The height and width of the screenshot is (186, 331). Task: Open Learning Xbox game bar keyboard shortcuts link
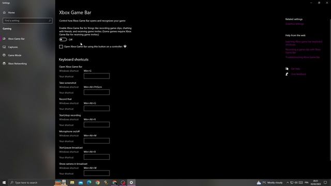pos(304,43)
